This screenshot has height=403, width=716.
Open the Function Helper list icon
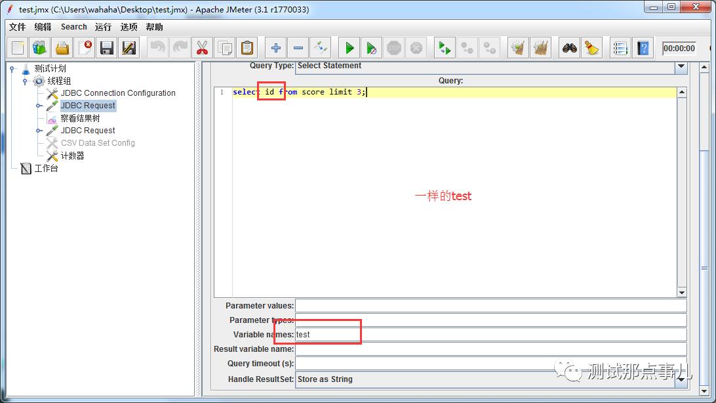pyautogui.click(x=620, y=48)
